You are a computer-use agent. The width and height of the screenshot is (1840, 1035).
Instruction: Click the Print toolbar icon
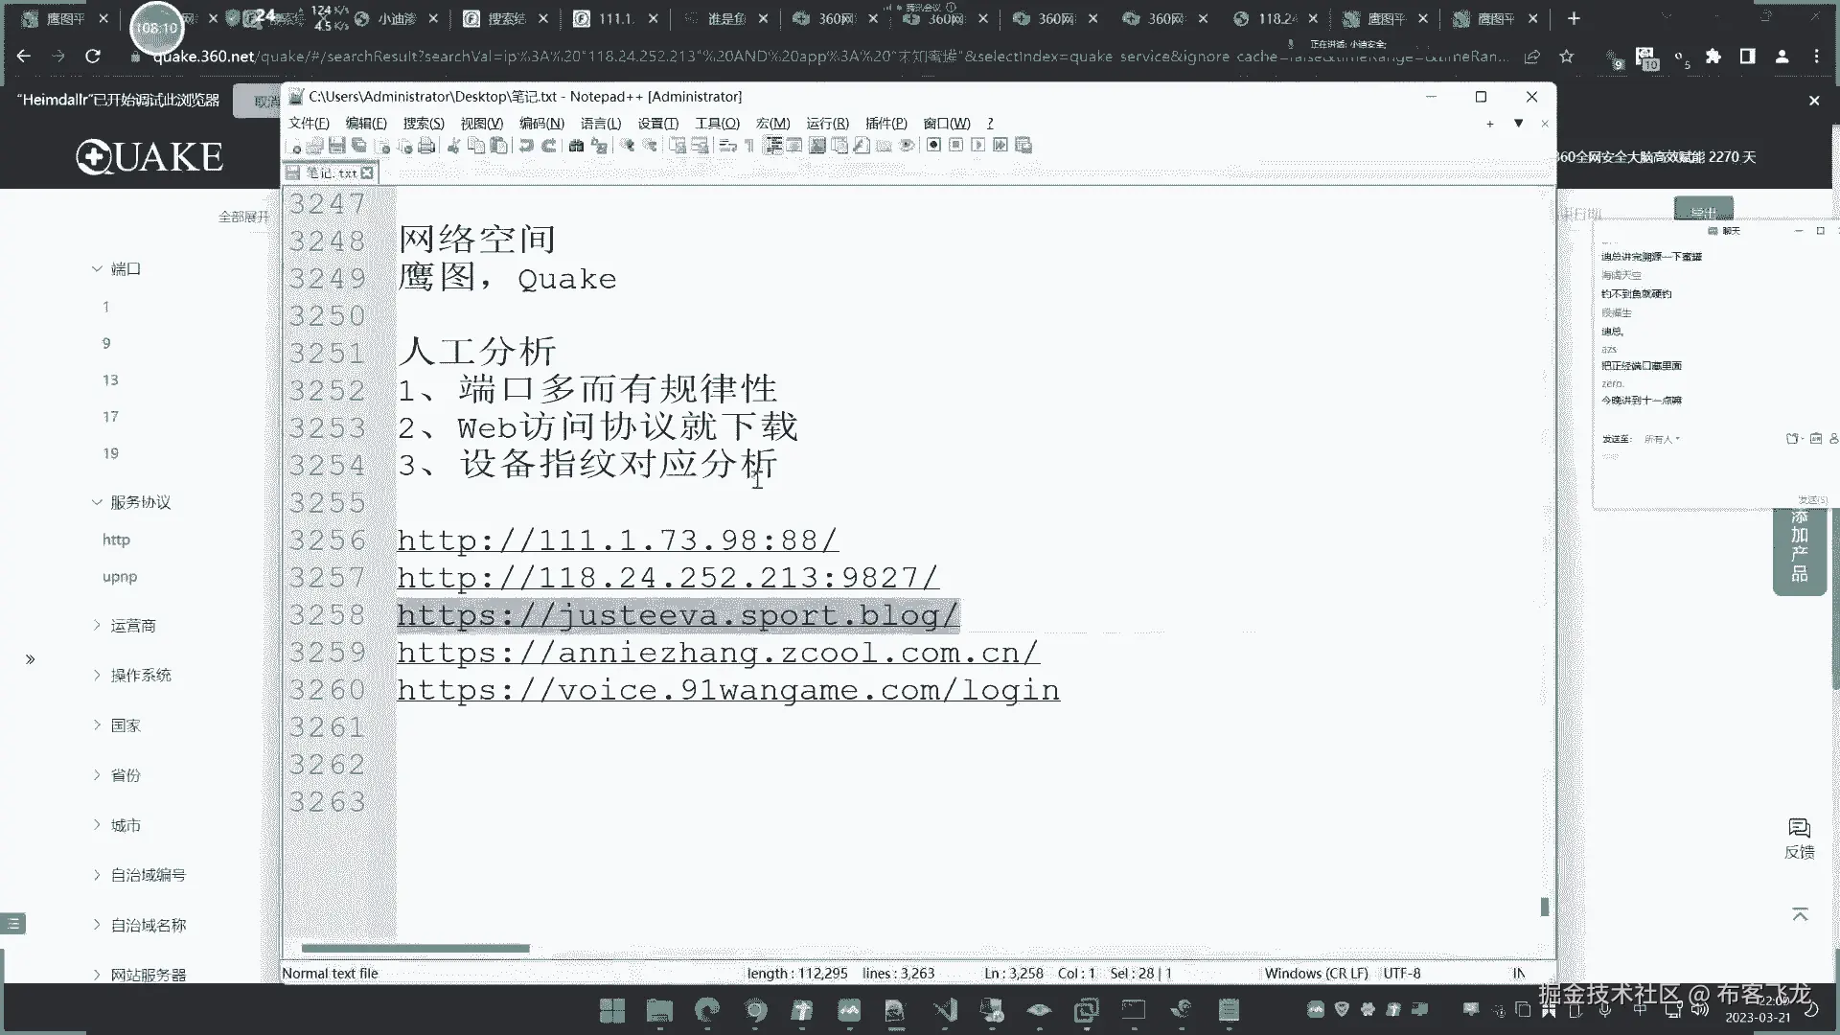(426, 146)
